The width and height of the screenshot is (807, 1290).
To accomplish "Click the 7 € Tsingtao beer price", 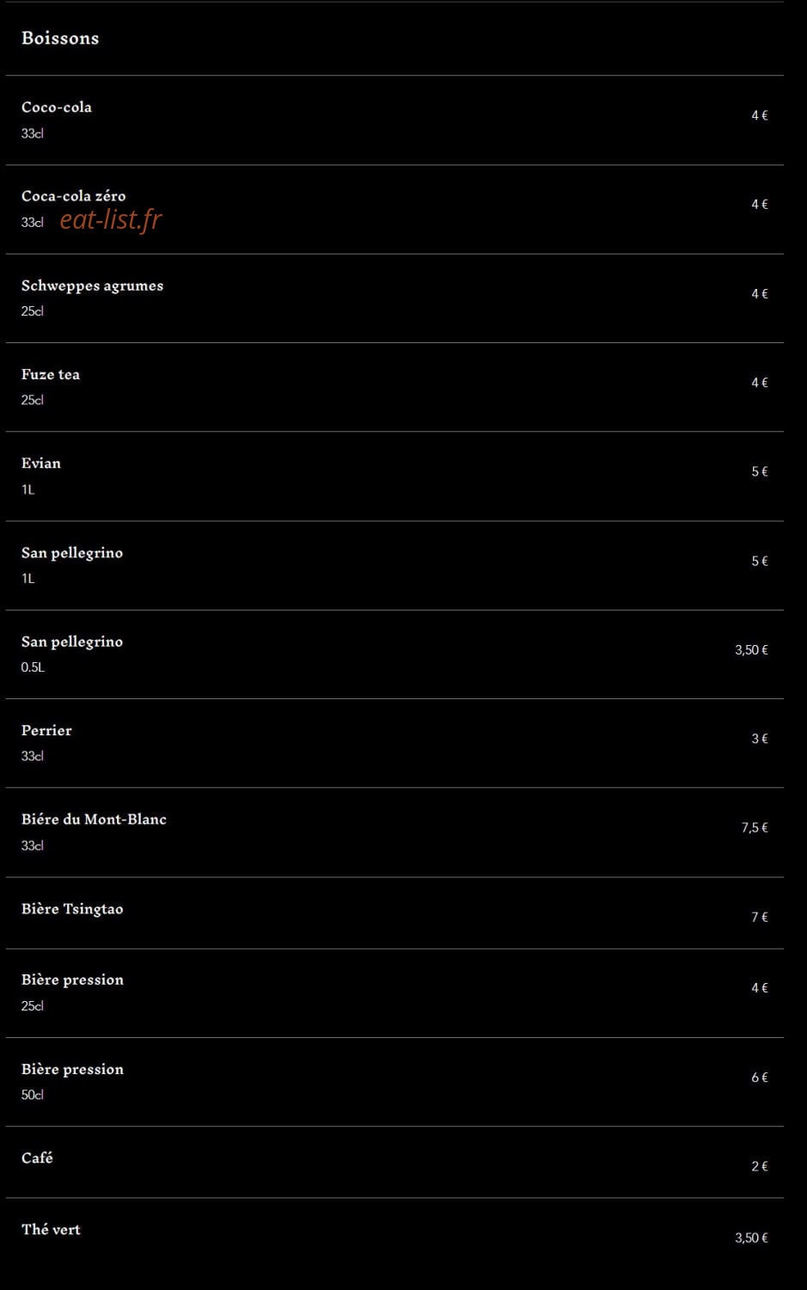I will click(760, 917).
